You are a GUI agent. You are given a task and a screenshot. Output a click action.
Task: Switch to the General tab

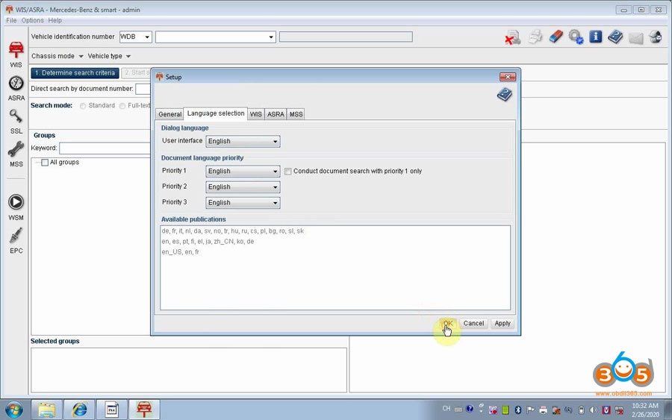pyautogui.click(x=169, y=114)
